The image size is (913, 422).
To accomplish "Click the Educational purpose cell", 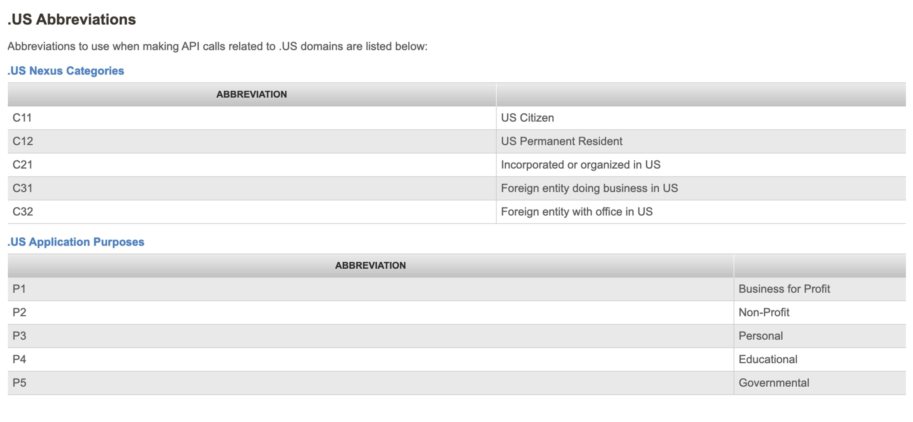I will point(767,359).
